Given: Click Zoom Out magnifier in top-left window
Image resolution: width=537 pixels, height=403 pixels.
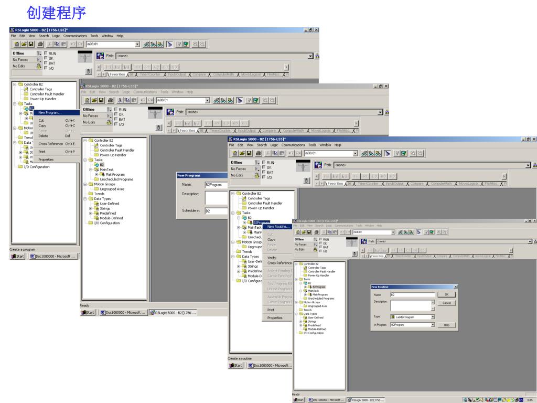Looking at the screenshot, I should pyautogui.click(x=202, y=44).
